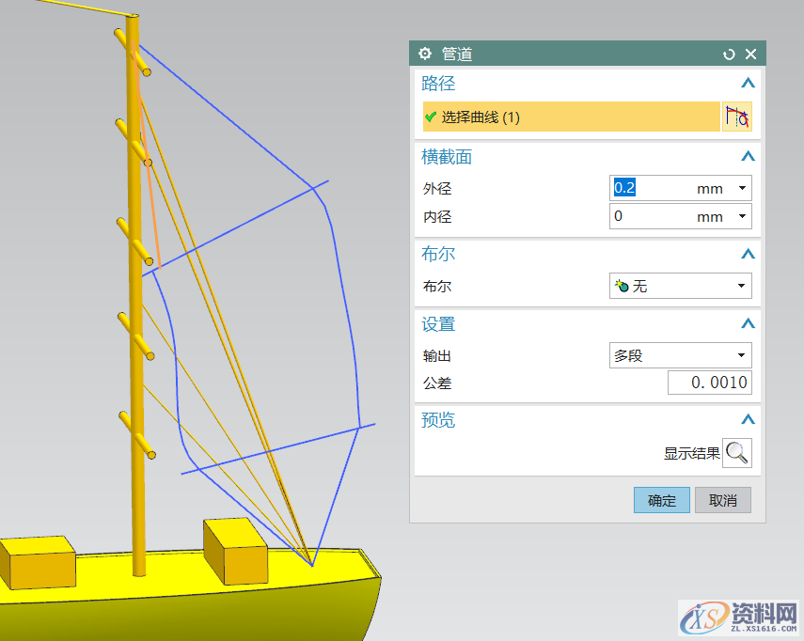Screen dimensions: 804x641
Task: Confirm the tube with the 确定 button
Action: [661, 500]
